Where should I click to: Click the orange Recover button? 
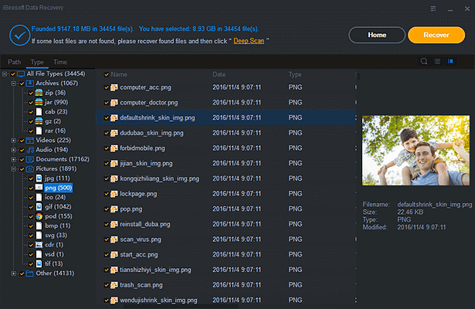436,35
